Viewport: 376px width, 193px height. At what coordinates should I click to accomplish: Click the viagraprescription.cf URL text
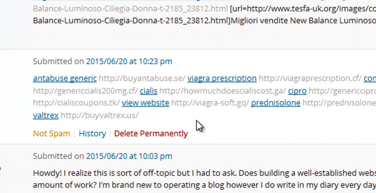pyautogui.click(x=310, y=78)
